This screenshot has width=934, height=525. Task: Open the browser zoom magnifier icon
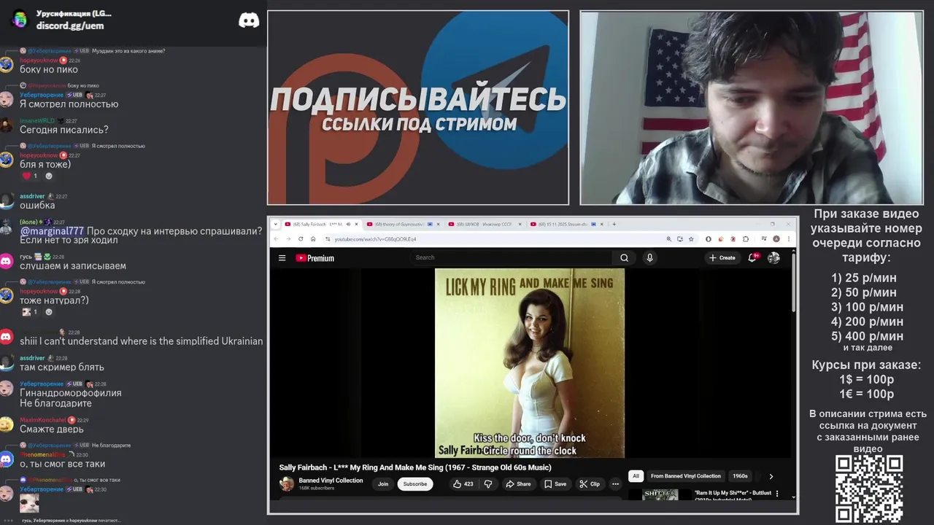coord(669,238)
